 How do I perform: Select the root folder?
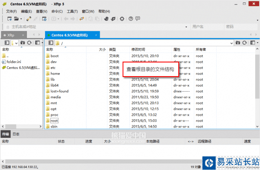coord(54,121)
